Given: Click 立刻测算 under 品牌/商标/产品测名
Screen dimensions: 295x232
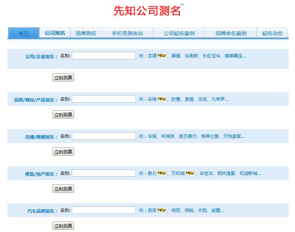Looking at the screenshot, I should click(63, 115).
